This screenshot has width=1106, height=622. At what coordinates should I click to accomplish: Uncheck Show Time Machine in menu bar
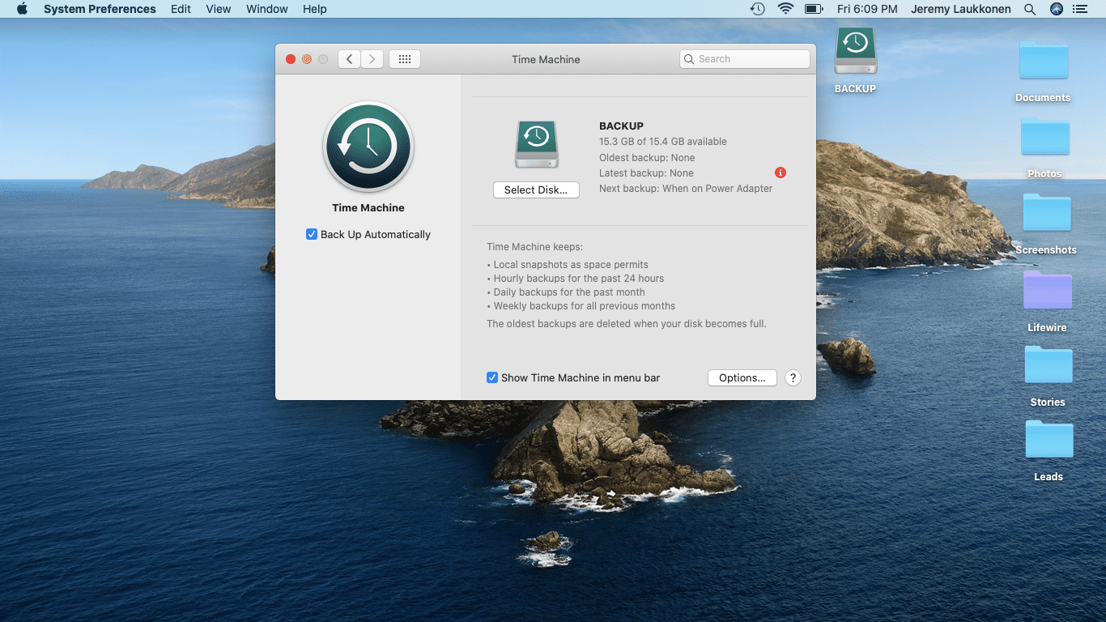pyautogui.click(x=492, y=378)
